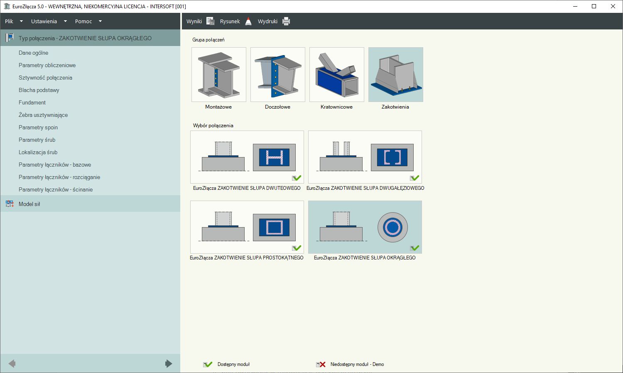This screenshot has height=373, width=623.
Task: Choose the rectangular column anchoring (PROSTOKĄTNEGO) tile
Action: 247,227
